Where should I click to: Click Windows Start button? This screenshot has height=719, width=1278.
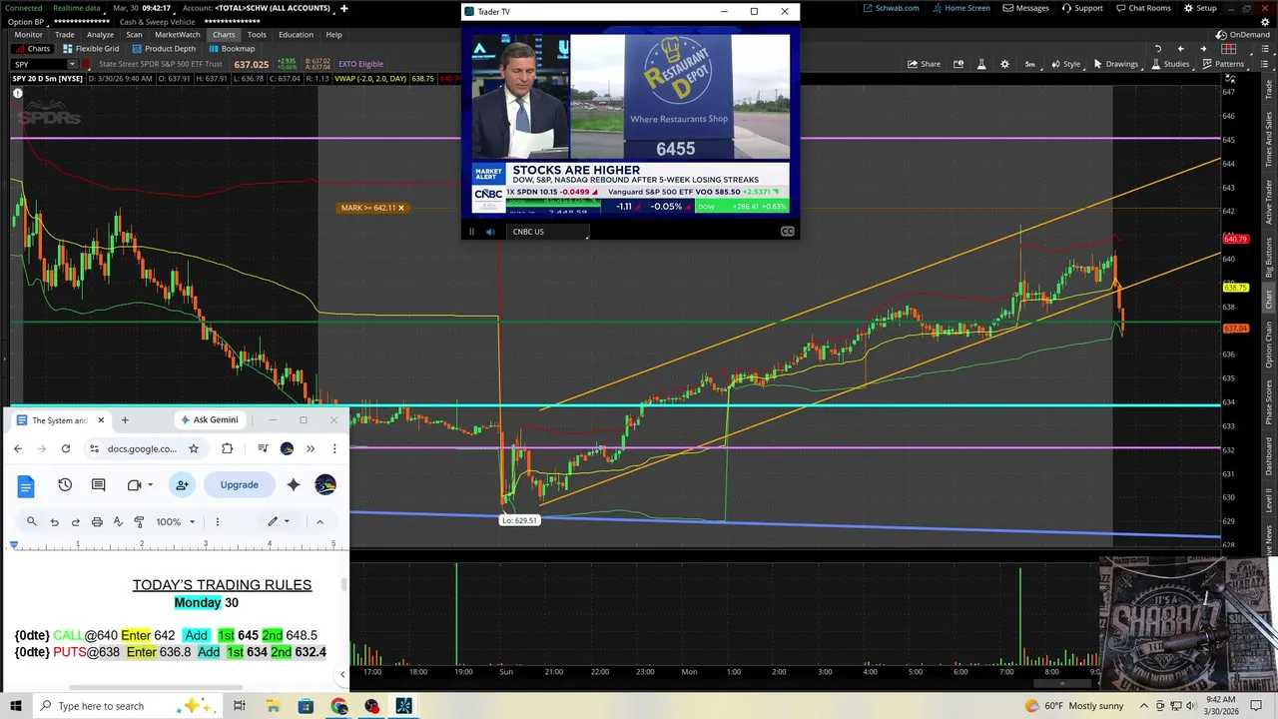(x=15, y=706)
